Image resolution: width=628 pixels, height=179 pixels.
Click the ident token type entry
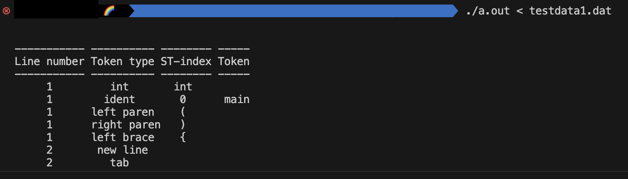click(x=119, y=99)
